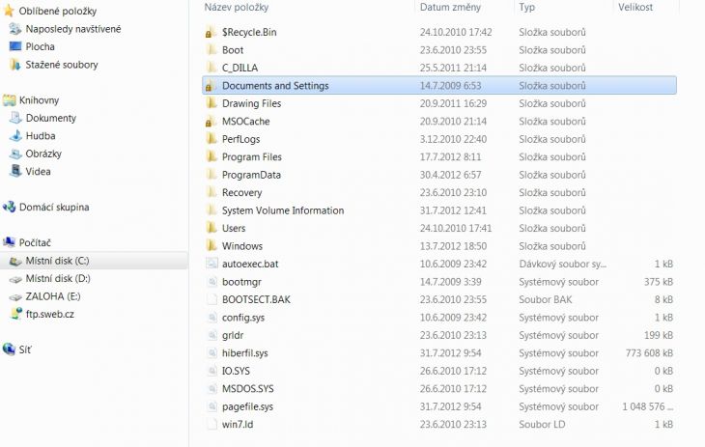705x447 pixels.
Task: Click the Program Files folder icon
Action: [x=211, y=157]
